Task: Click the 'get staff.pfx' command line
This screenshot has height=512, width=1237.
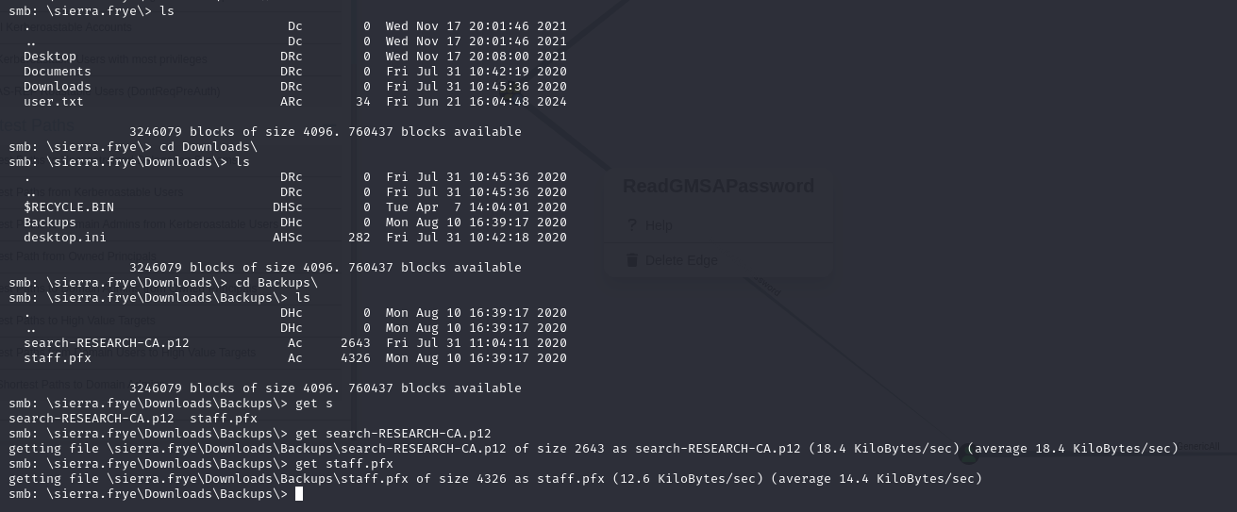Action: [x=344, y=464]
